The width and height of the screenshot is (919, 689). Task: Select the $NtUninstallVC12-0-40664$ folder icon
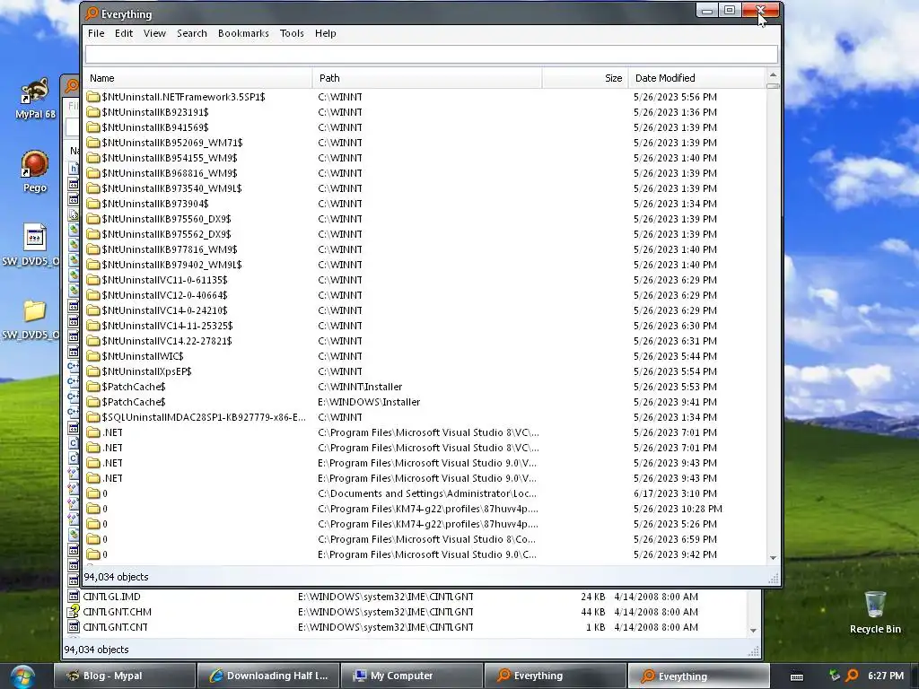pos(93,294)
